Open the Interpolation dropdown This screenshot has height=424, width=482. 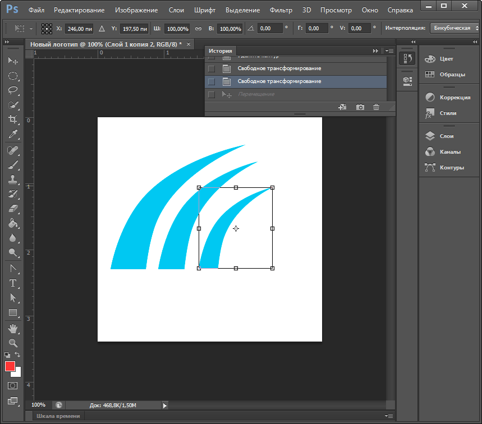point(455,28)
